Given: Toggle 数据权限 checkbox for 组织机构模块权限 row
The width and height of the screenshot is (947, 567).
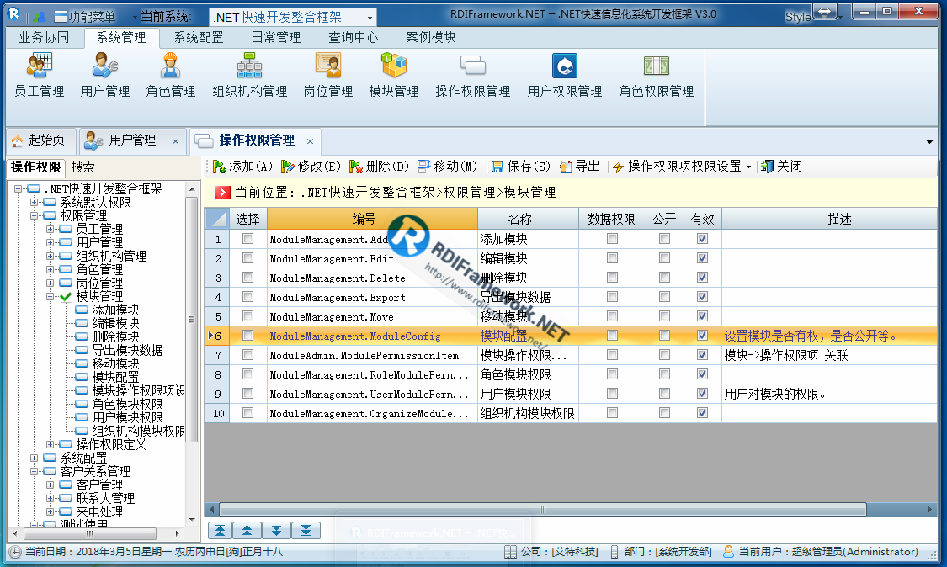Looking at the screenshot, I should [613, 412].
